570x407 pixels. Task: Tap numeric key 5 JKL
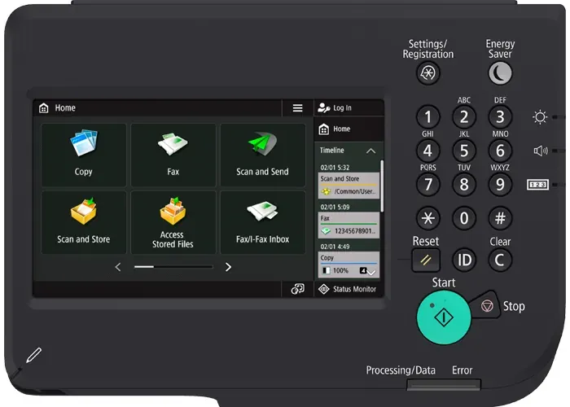coord(464,151)
